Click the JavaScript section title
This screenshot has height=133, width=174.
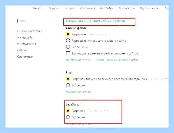point(73,104)
